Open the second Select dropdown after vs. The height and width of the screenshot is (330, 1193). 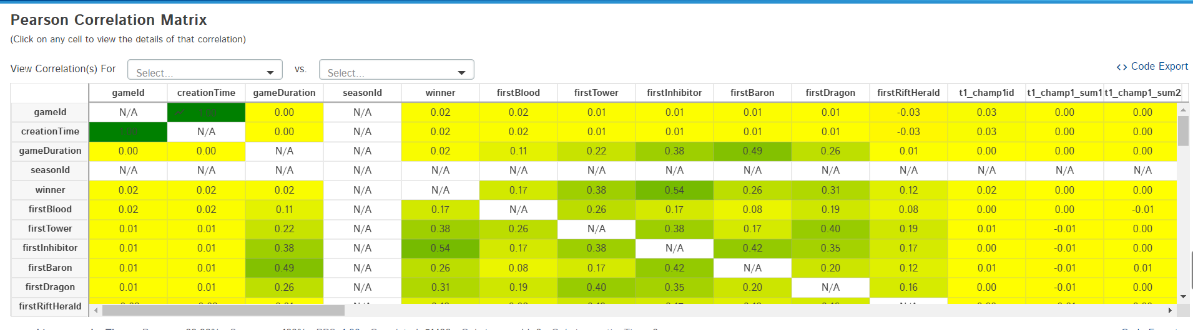tap(396, 70)
